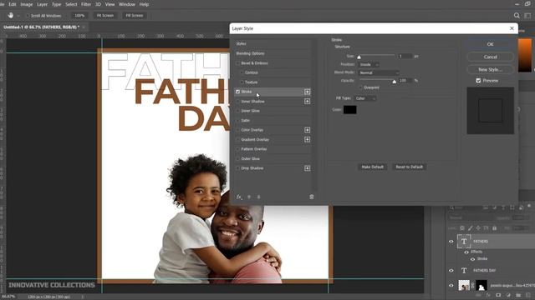535x300 pixels.
Task: Click Cancel in Layer Style dialog
Action: tap(491, 57)
